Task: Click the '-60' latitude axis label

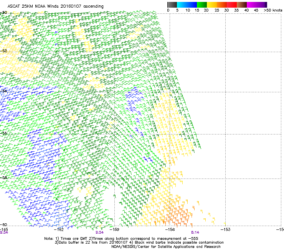Action: point(3,224)
